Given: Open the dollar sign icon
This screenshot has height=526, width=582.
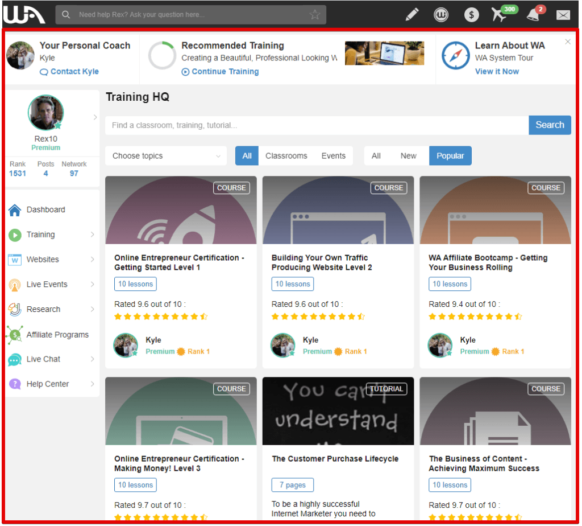Looking at the screenshot, I should [471, 14].
